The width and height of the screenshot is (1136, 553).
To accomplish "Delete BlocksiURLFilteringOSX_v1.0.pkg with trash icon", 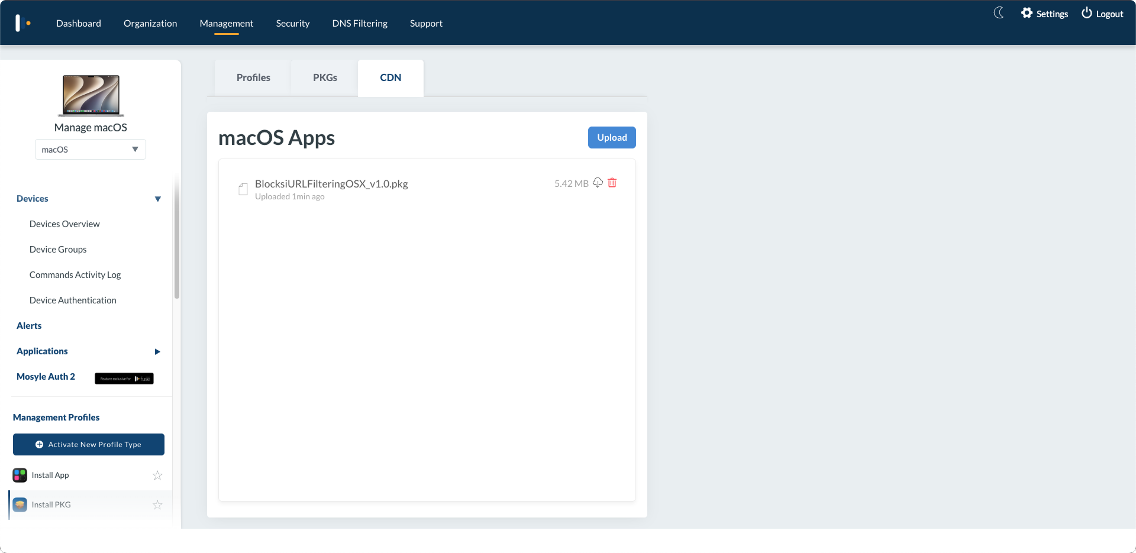I will (x=612, y=183).
